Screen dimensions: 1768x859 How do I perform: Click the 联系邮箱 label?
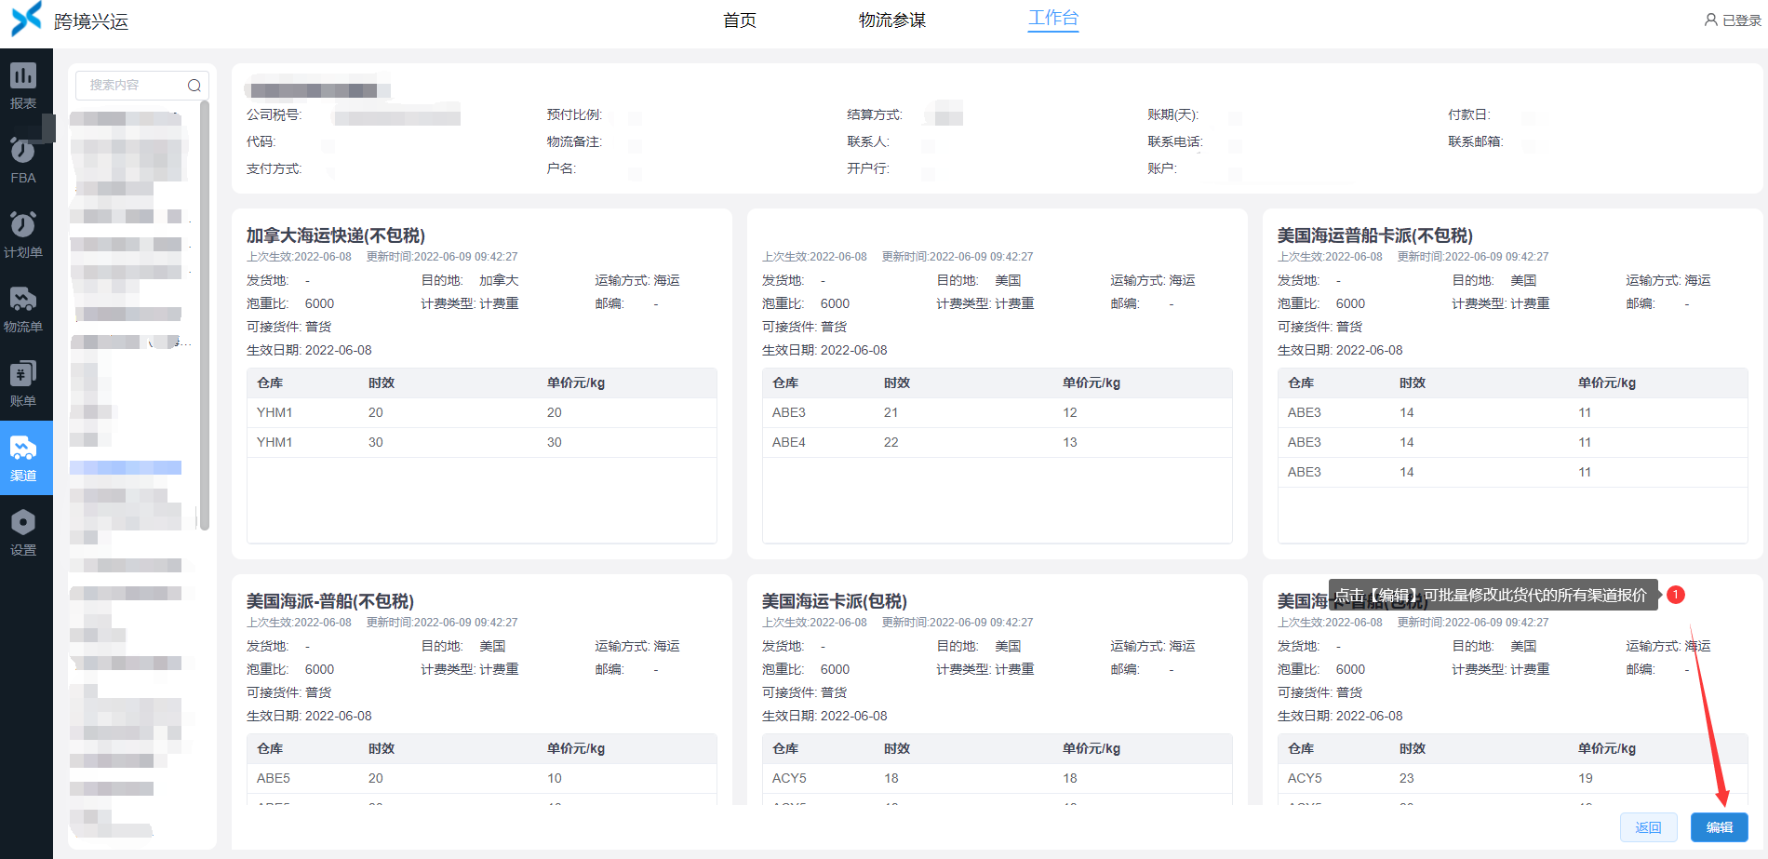1476,141
